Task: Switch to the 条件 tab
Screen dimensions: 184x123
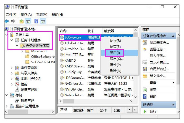Action: pyautogui.click(x=103, y=110)
